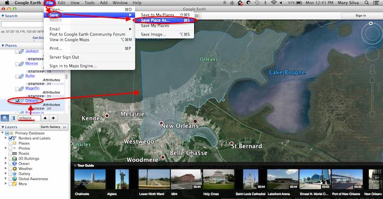This screenshot has width=383, height=199.
Task: Click the polygon icon next to Monroe
Action: tap(21, 64)
